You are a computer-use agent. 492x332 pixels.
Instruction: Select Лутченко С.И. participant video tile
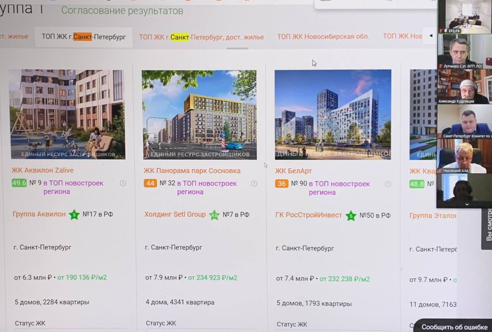(x=464, y=52)
